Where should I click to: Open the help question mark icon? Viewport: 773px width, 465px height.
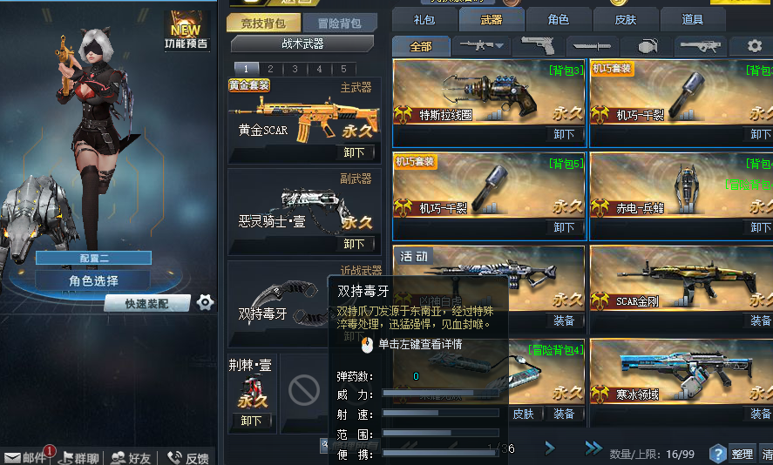[718, 453]
